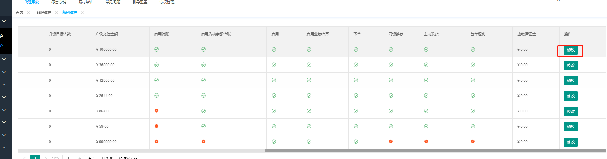The width and height of the screenshot is (607, 159).
Task: Click the red cross under 启用活动余额转账 in ¥999999.00 row
Action: point(203,141)
